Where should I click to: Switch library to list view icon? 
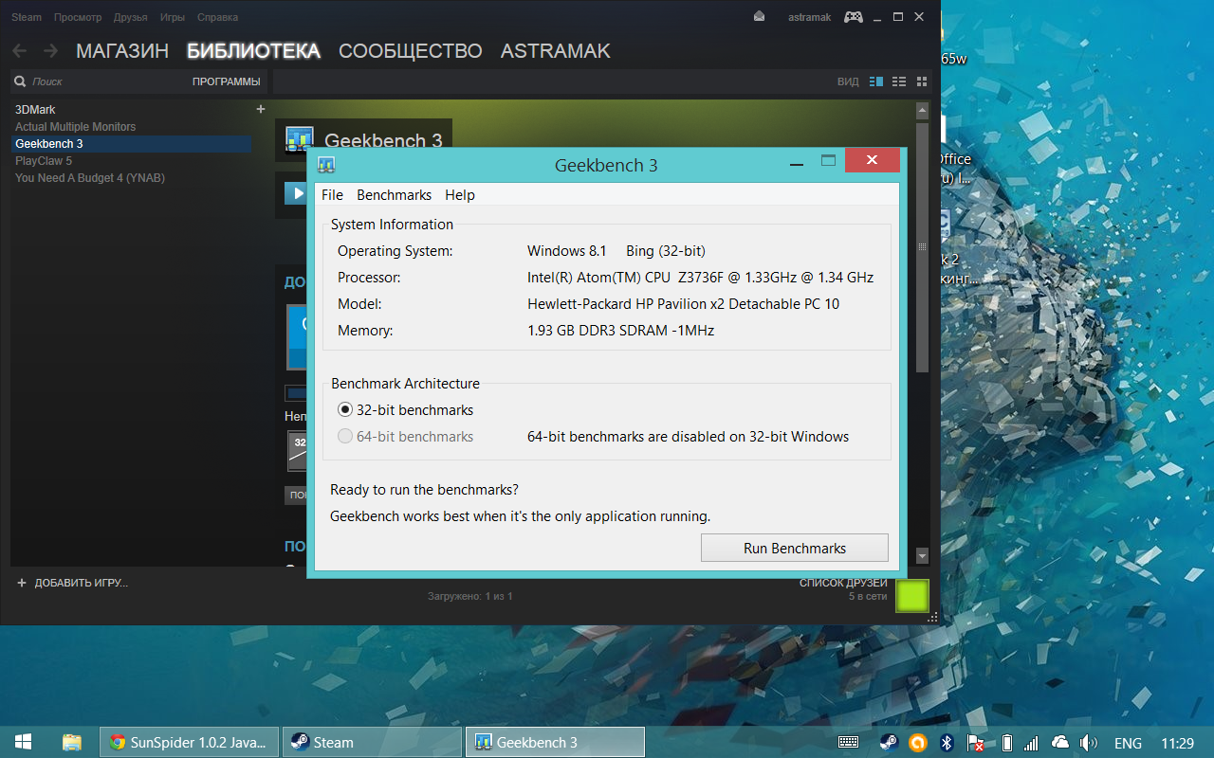[898, 82]
